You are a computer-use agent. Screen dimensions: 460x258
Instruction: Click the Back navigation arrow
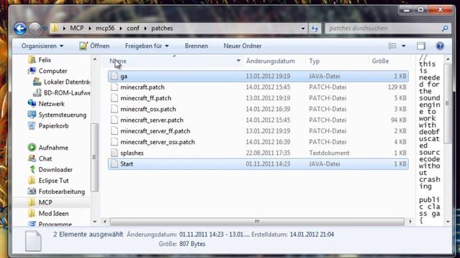tap(20, 29)
